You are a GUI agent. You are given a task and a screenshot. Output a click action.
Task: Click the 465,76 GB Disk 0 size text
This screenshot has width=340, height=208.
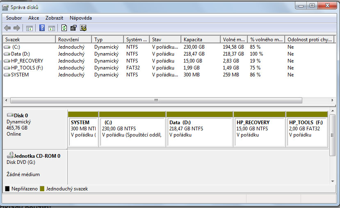[x=17, y=127]
